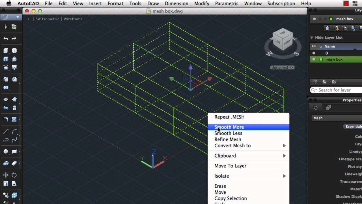Toggle visibility dot of the current layer header
Viewport: 362px width, 204px height.
point(314,19)
